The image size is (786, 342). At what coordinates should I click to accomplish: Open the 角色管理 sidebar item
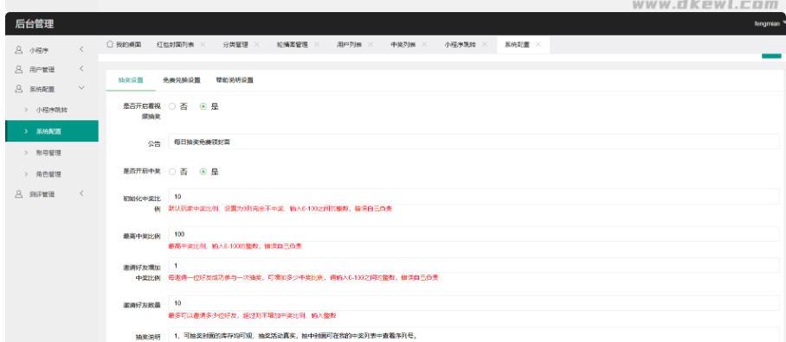pos(52,174)
